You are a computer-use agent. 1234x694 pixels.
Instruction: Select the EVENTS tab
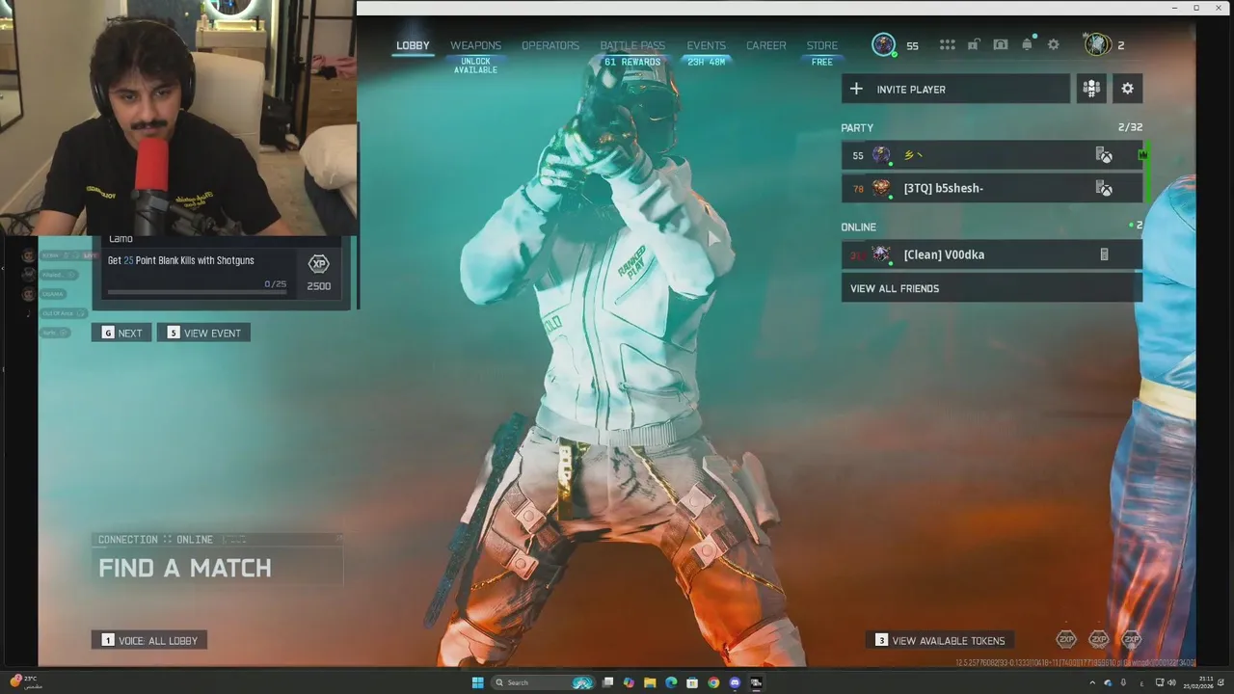(x=706, y=45)
